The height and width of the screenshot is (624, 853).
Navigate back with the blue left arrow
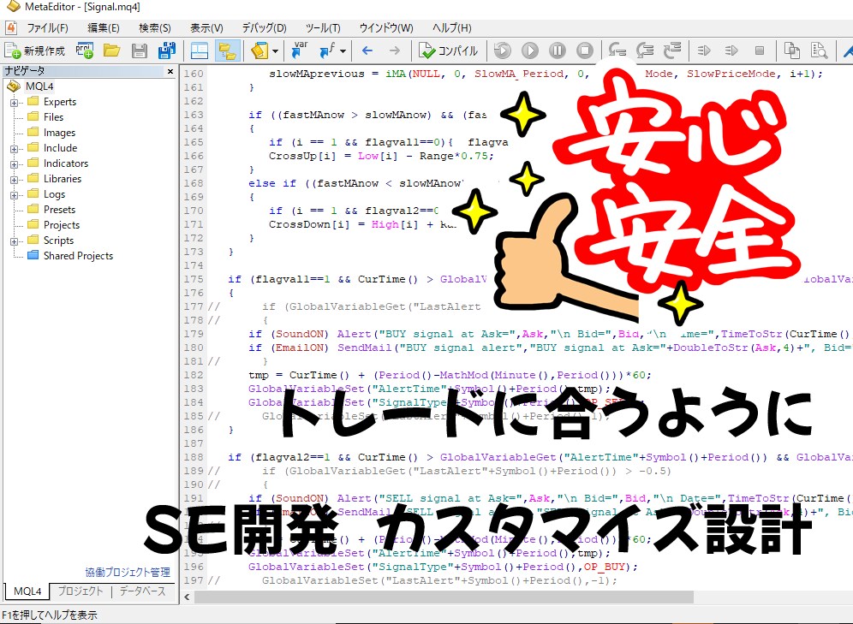coord(367,51)
